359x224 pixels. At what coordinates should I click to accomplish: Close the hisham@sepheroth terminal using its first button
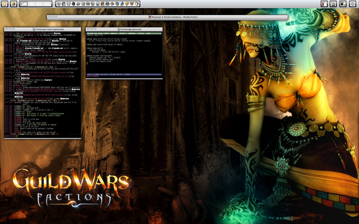click(88, 29)
